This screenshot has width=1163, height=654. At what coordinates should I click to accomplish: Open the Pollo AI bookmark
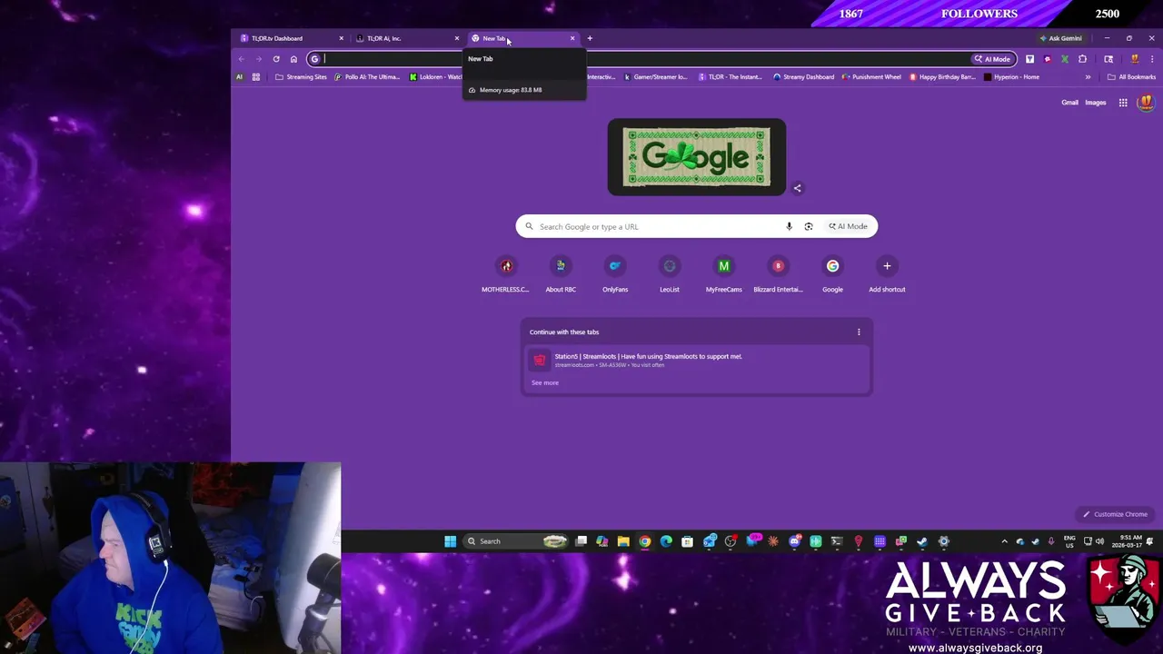pos(367,77)
